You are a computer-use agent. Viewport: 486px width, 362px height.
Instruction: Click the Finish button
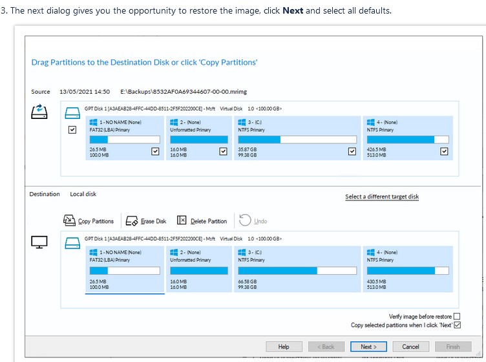pos(453,346)
